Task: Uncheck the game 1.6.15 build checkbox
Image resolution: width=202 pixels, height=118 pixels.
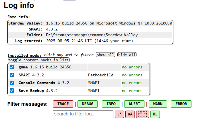Action: (12, 67)
